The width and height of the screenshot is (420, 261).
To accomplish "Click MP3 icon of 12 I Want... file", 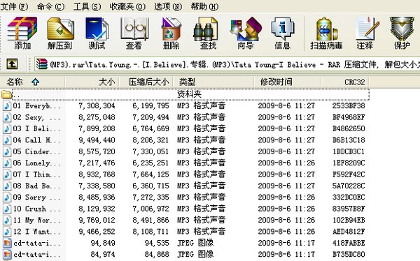I will pyautogui.click(x=7, y=232).
